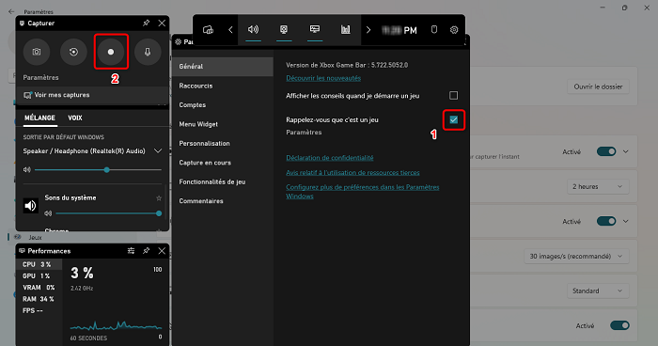The height and width of the screenshot is (346, 658).
Task: Switch to the VOIX audio tab
Action: click(75, 118)
